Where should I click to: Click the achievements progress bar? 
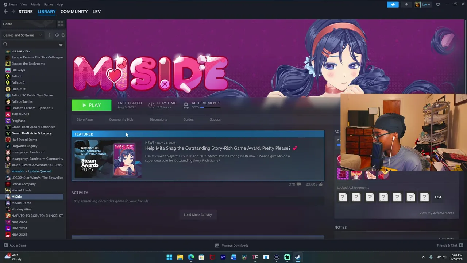pos(210,107)
